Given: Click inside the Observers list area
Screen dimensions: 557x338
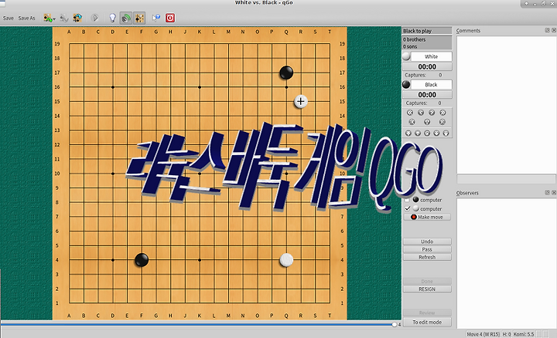Looking at the screenshot, I should [x=506, y=263].
